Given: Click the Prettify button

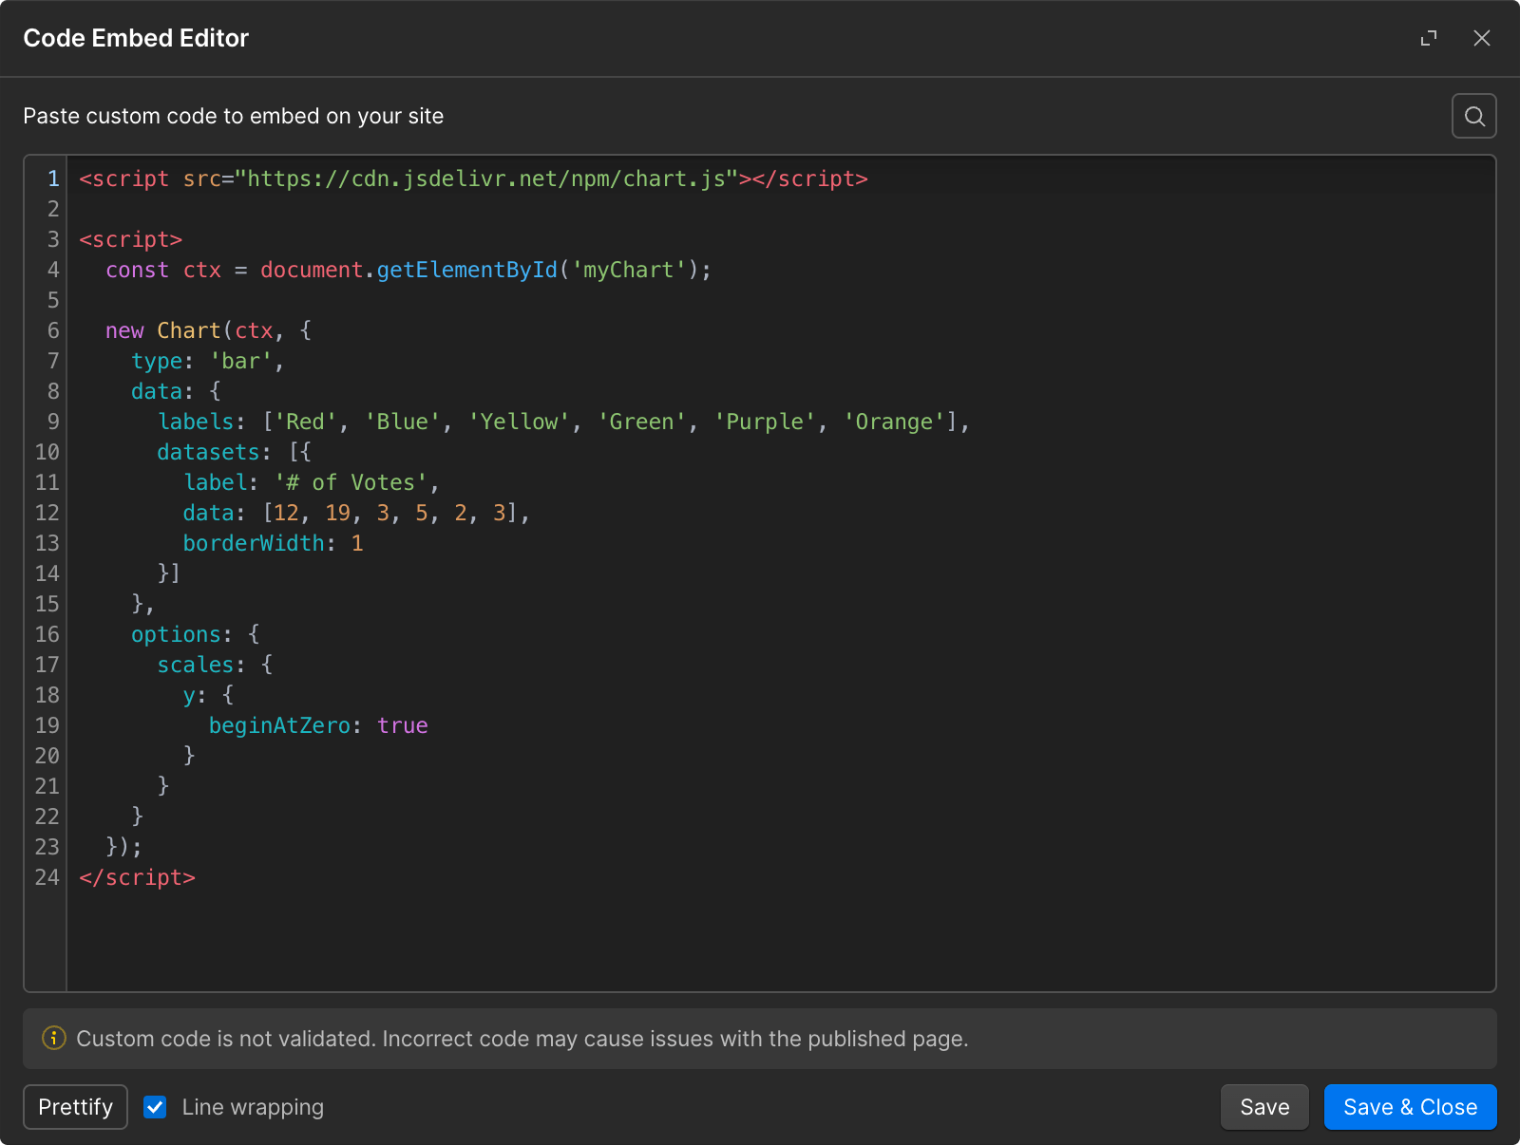Looking at the screenshot, I should coord(75,1107).
